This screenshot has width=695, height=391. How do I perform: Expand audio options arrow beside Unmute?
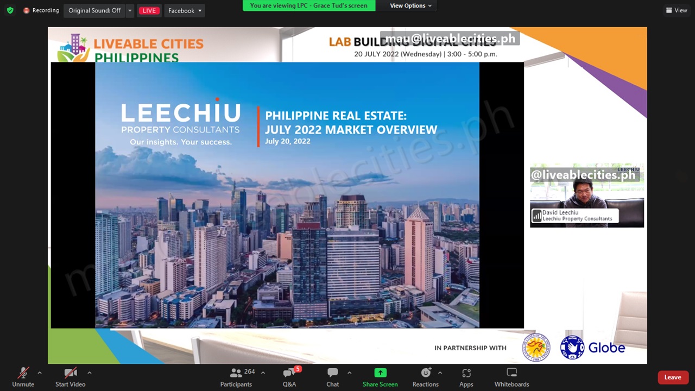pos(39,373)
